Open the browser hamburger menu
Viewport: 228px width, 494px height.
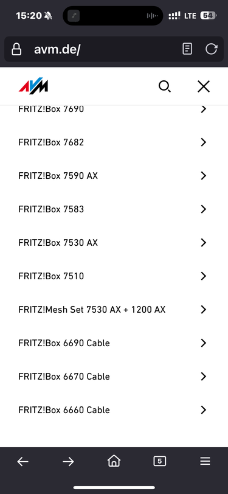click(205, 462)
